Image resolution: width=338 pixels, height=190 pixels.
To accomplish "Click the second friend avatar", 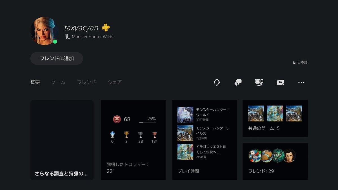I will [266, 156].
